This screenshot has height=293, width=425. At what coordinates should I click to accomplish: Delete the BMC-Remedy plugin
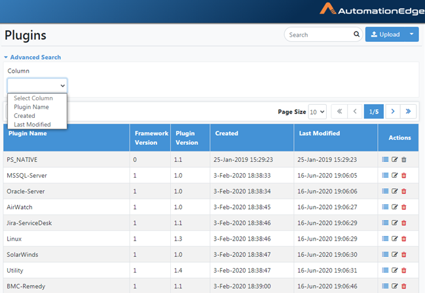coord(404,286)
